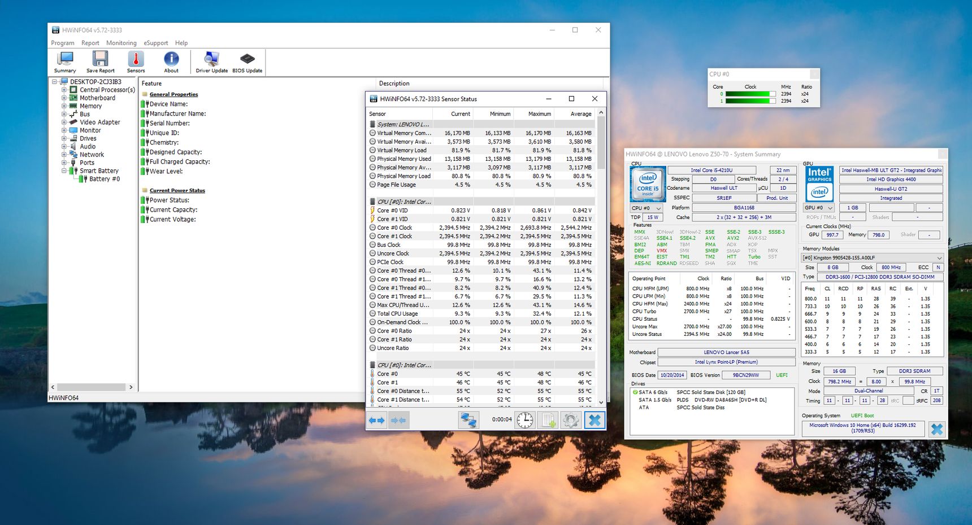972x525 pixels.
Task: Click the expand columns arrows in Sensor Status
Action: 376,420
